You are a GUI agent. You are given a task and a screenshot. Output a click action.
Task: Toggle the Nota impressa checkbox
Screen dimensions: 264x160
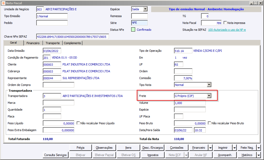coord(225,23)
